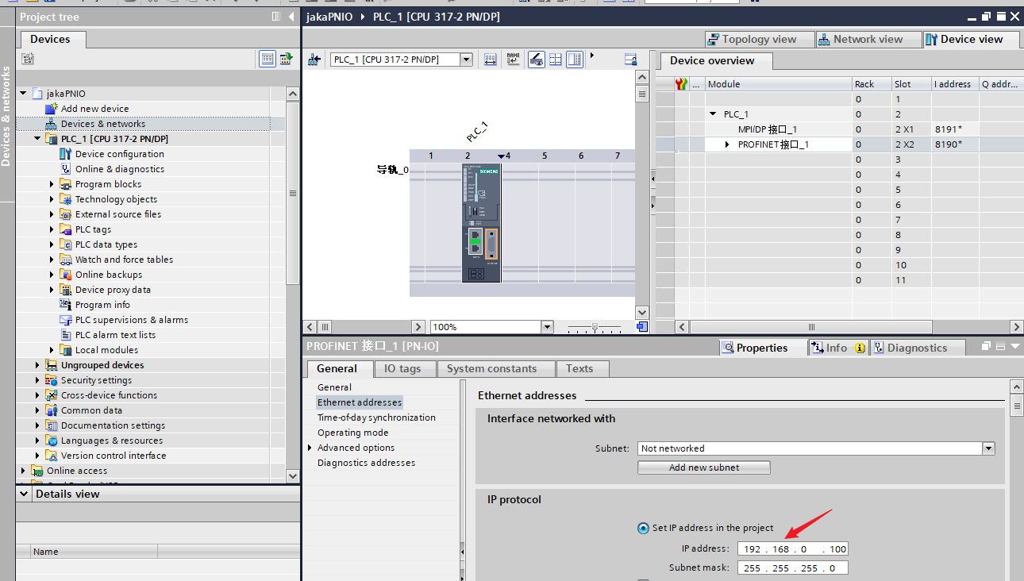Open Online & diagnostics in project tree
The image size is (1024, 581).
point(119,169)
